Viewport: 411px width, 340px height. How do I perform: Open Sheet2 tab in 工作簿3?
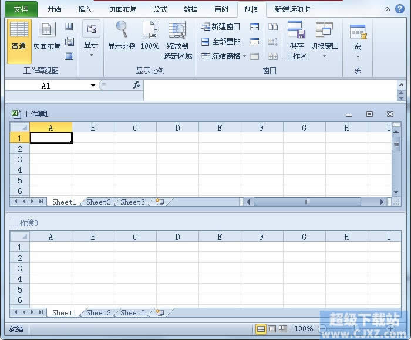(98, 312)
